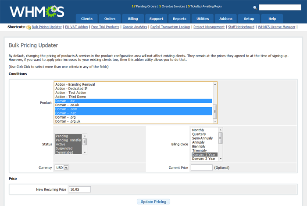
Task: Select Addon - Branding Removal product
Action: coord(133,84)
